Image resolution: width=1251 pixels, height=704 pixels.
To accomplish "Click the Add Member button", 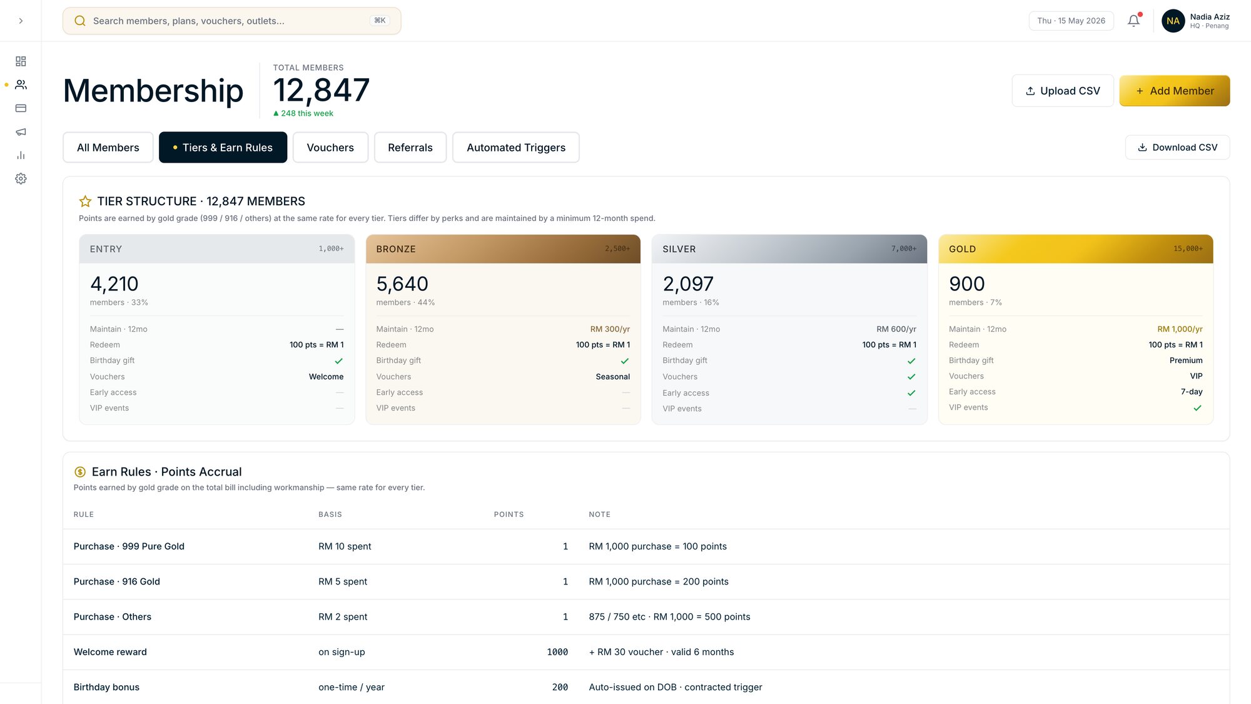I will (1175, 91).
